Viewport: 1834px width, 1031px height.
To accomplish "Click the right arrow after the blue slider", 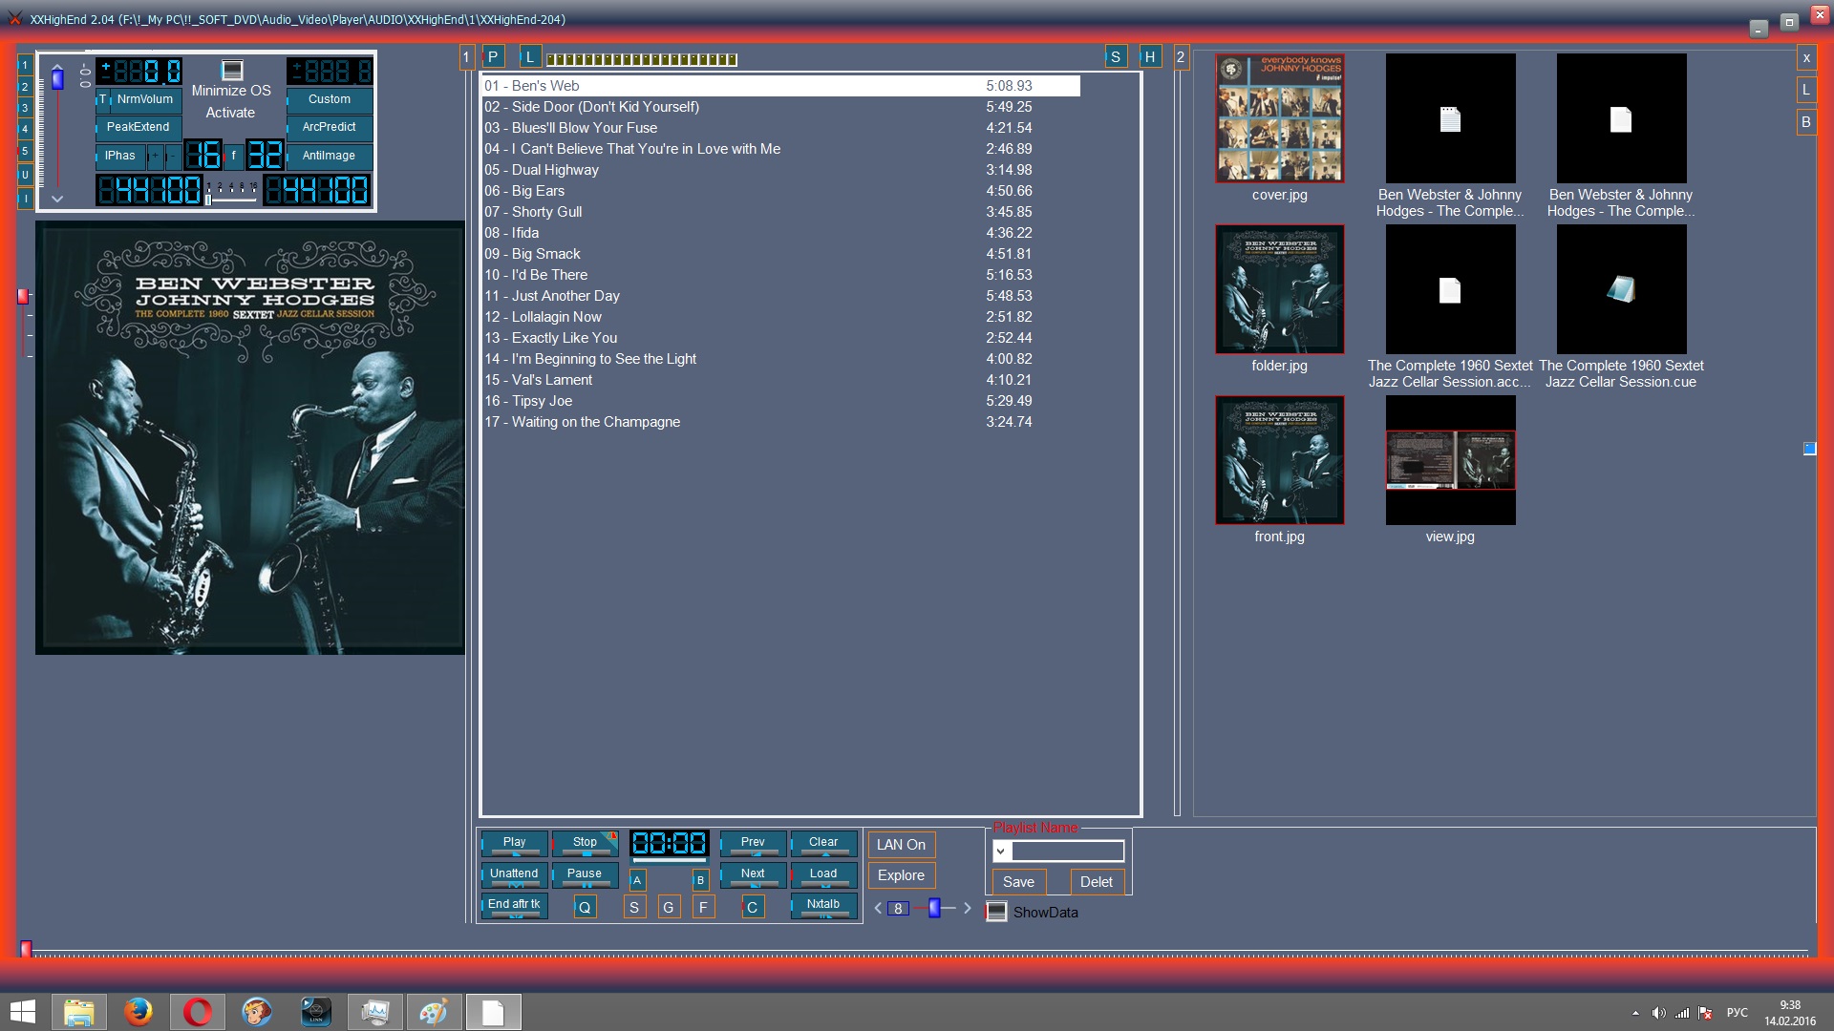I will click(967, 908).
